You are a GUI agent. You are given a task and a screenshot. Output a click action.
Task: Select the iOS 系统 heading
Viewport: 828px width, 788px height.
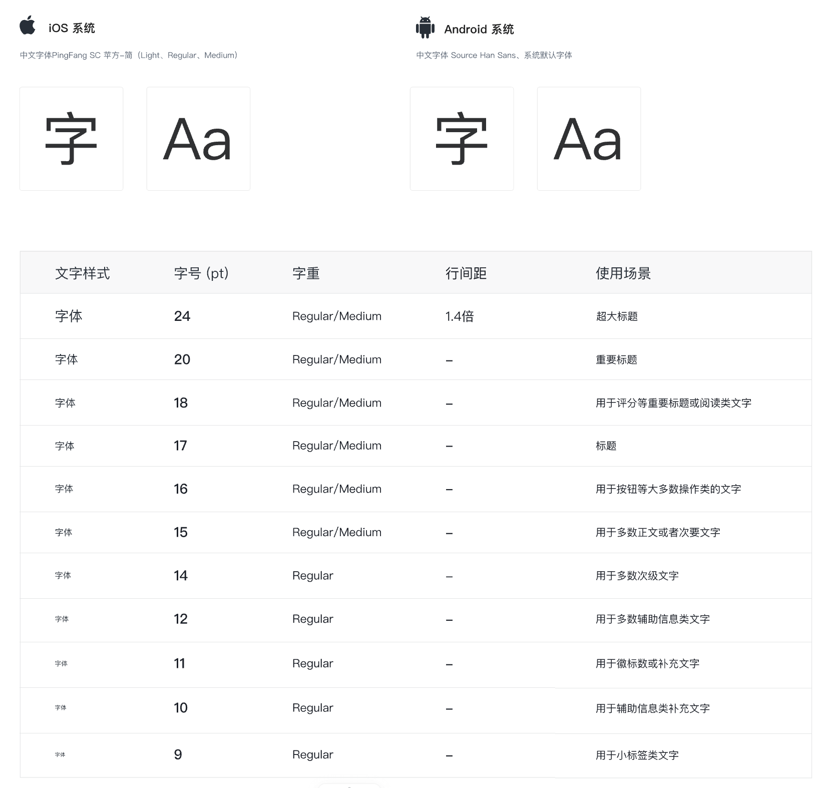72,28
